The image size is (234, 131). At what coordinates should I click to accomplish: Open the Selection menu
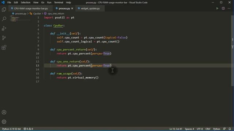click(26, 3)
